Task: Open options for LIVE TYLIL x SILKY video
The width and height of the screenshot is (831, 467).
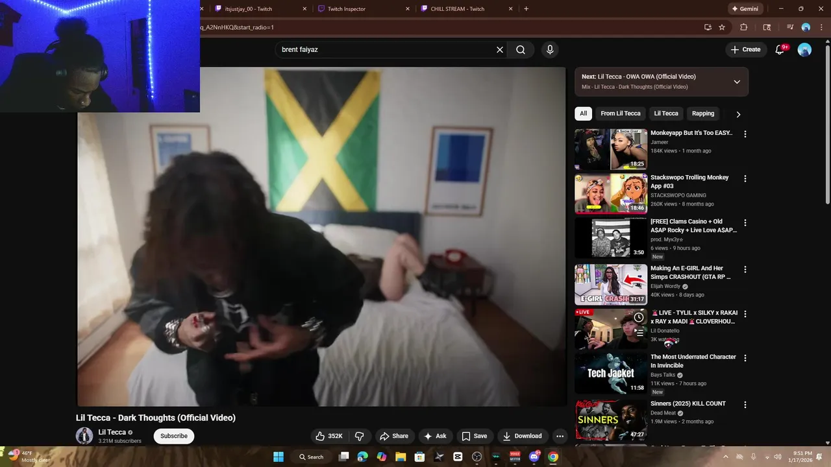Action: pos(745,314)
